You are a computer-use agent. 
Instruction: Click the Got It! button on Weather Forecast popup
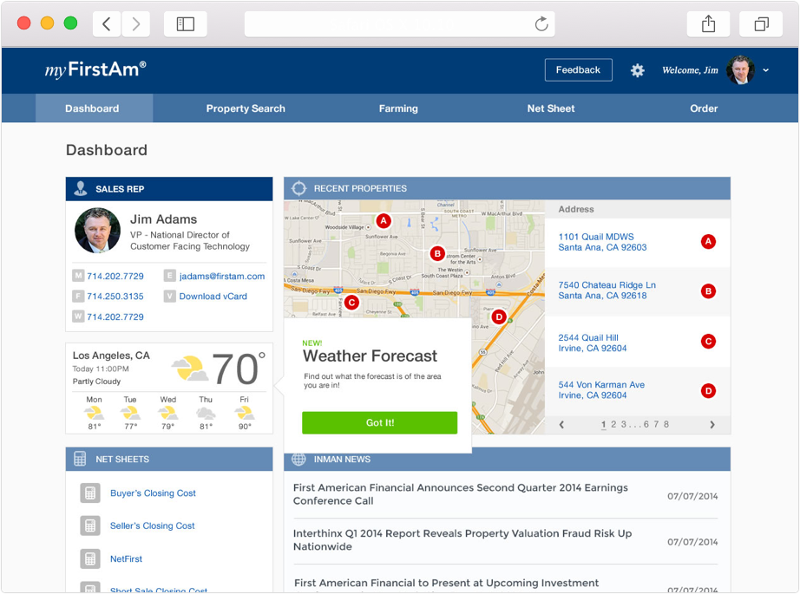click(x=380, y=422)
